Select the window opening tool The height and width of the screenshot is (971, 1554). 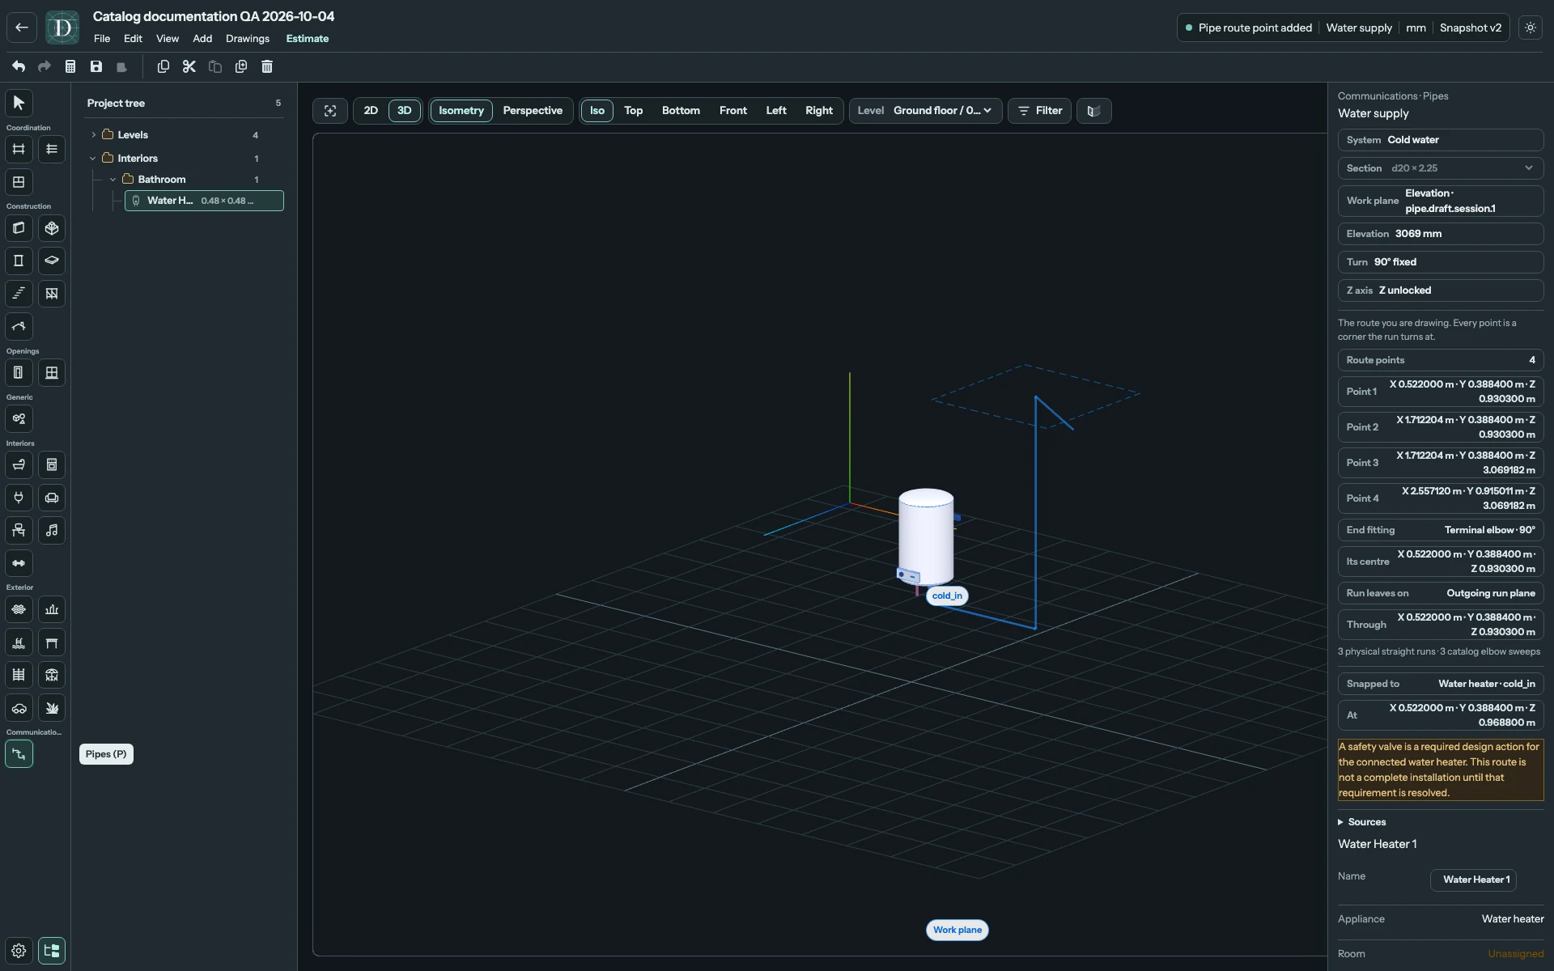tap(52, 373)
